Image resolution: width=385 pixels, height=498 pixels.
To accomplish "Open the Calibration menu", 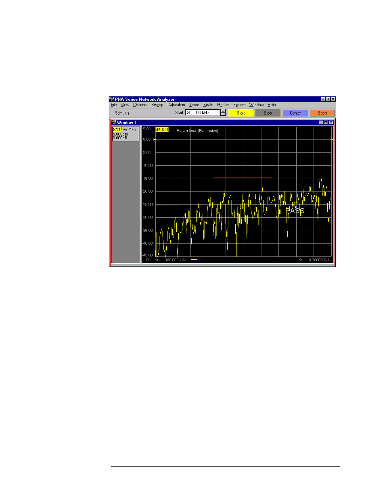I will [176, 105].
